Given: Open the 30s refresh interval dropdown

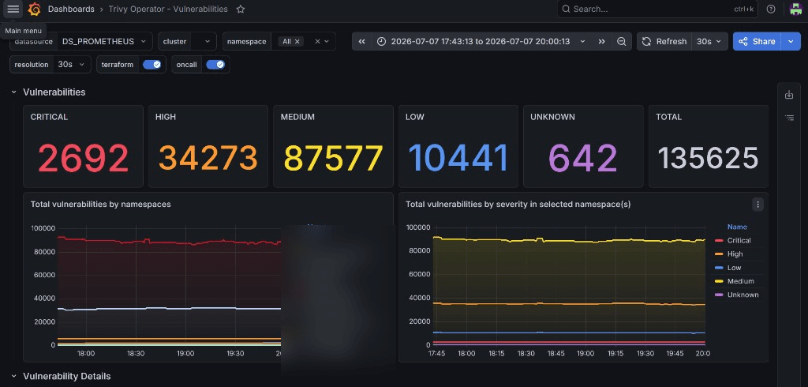Looking at the screenshot, I should 709,41.
